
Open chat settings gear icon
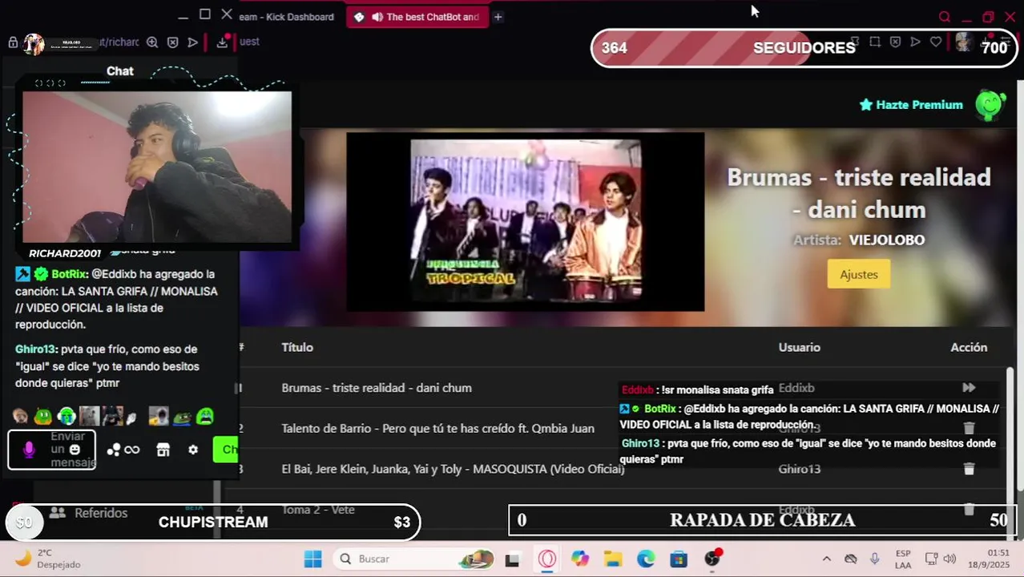(193, 450)
